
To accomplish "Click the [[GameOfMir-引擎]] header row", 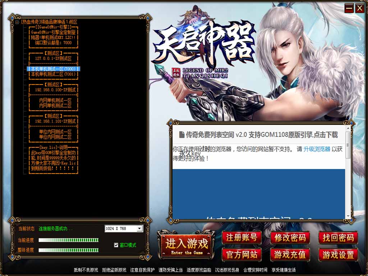I will tap(54, 27).
